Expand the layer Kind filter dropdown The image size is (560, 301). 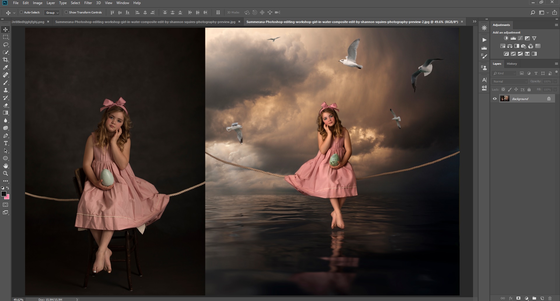504,73
